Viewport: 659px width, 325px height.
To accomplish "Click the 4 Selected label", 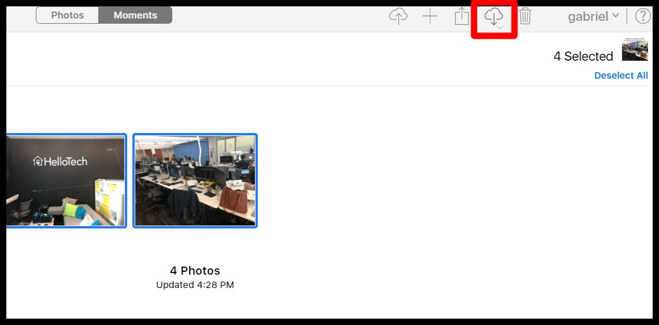I will pyautogui.click(x=583, y=56).
